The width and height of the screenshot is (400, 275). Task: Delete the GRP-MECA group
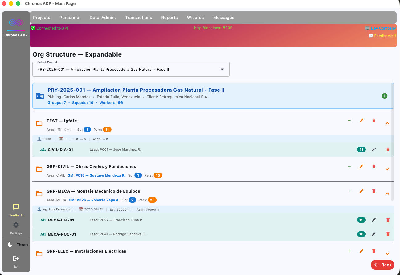(x=374, y=191)
